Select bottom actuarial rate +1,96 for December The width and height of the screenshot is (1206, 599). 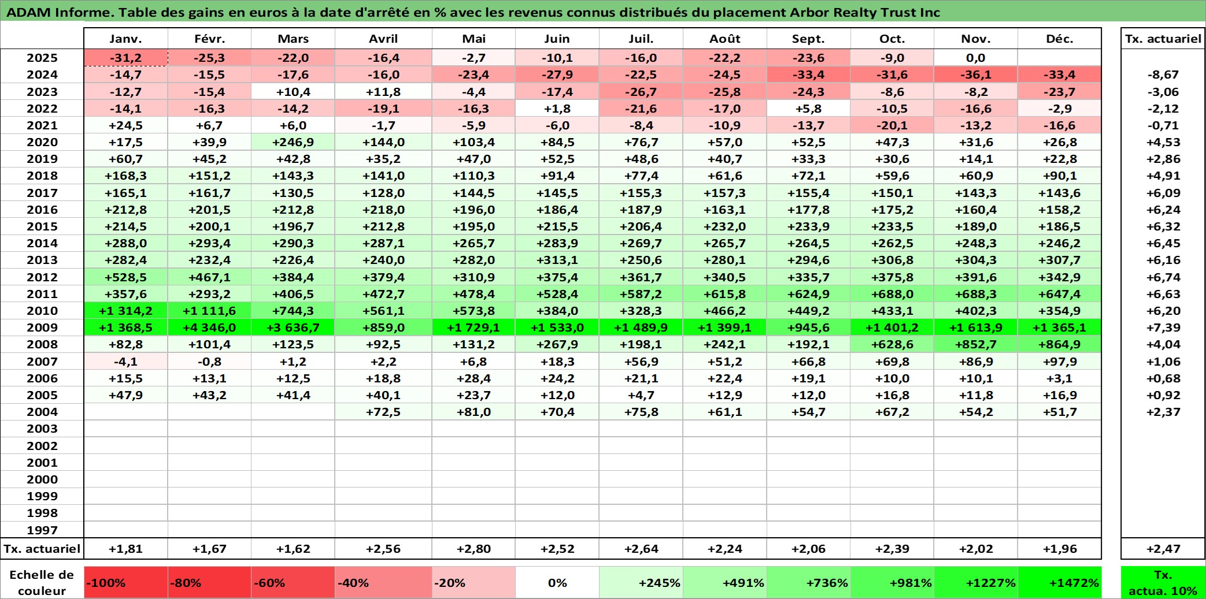tap(1060, 549)
